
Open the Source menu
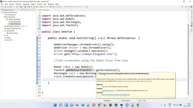[12, 4]
